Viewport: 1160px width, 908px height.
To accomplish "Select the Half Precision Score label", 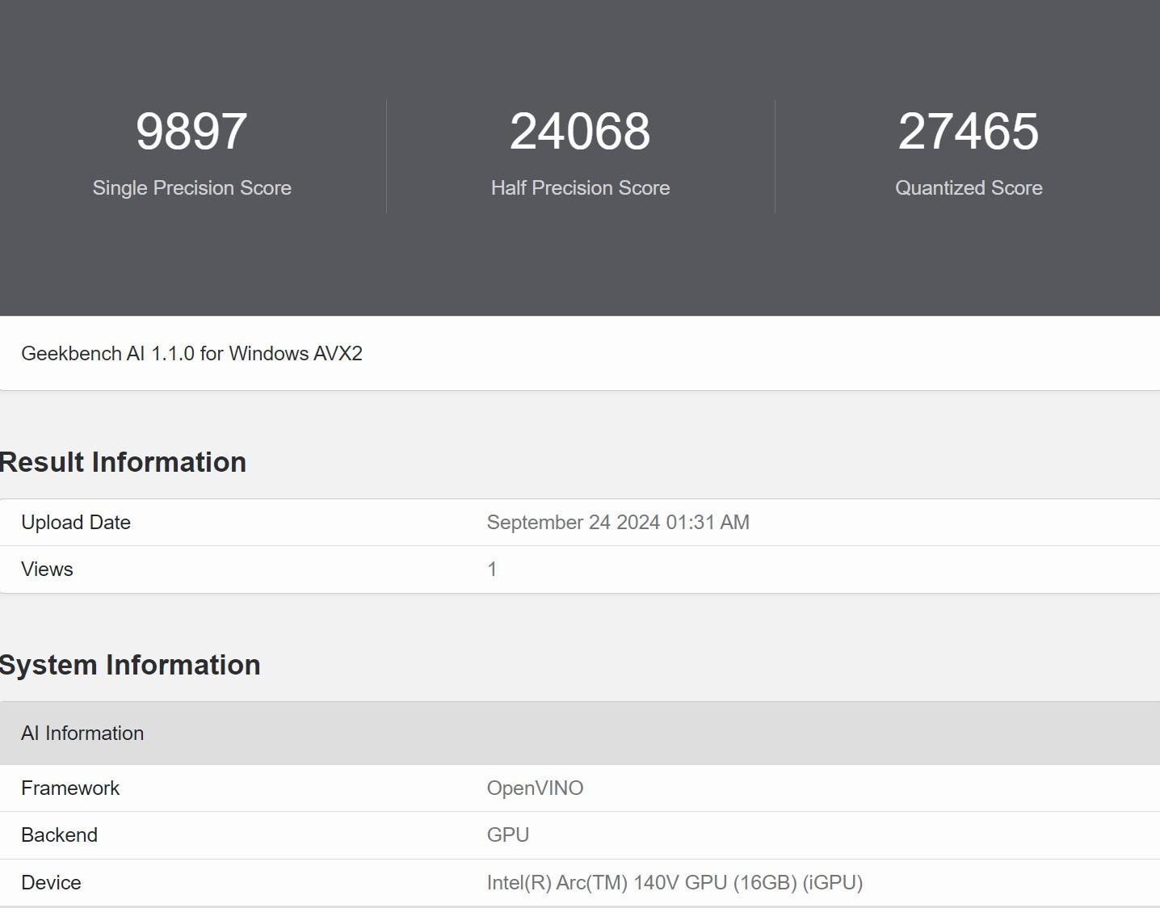I will coord(580,187).
